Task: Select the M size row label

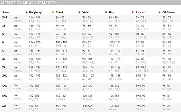Action: [x=3, y=42]
